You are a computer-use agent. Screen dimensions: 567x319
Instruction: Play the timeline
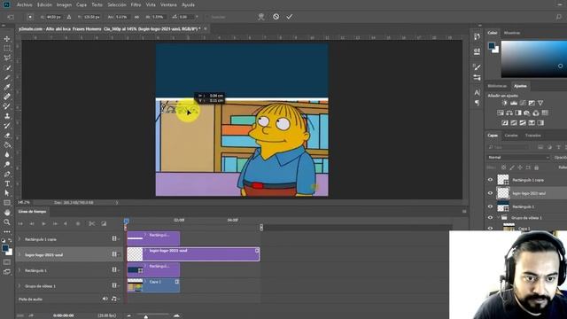43,224
